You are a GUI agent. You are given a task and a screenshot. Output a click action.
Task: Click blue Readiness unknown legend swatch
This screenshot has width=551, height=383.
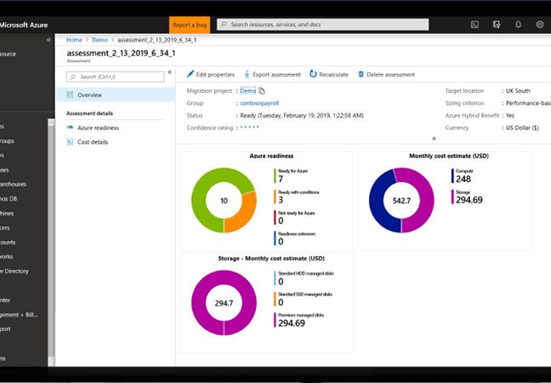pos(275,238)
